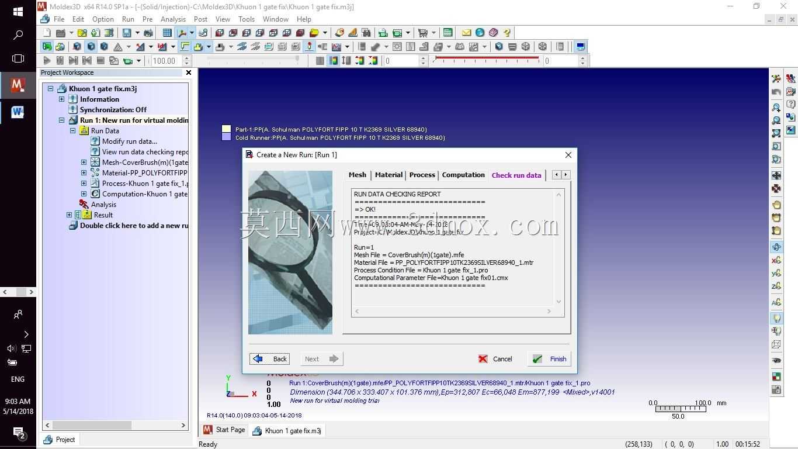Image resolution: width=798 pixels, height=449 pixels.
Task: Click Modify run data... in tree
Action: (130, 141)
